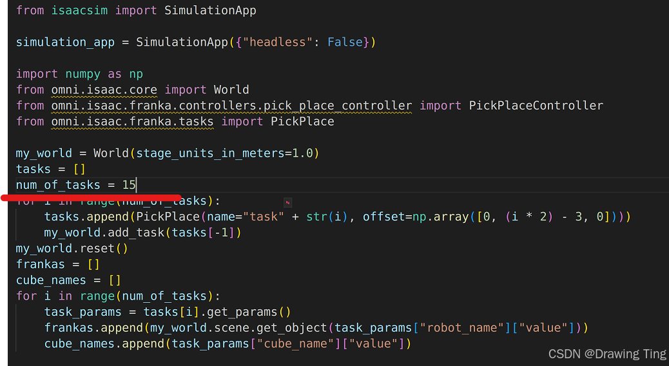
Task: Click 'np.array' in the offset argument
Action: [x=441, y=217]
